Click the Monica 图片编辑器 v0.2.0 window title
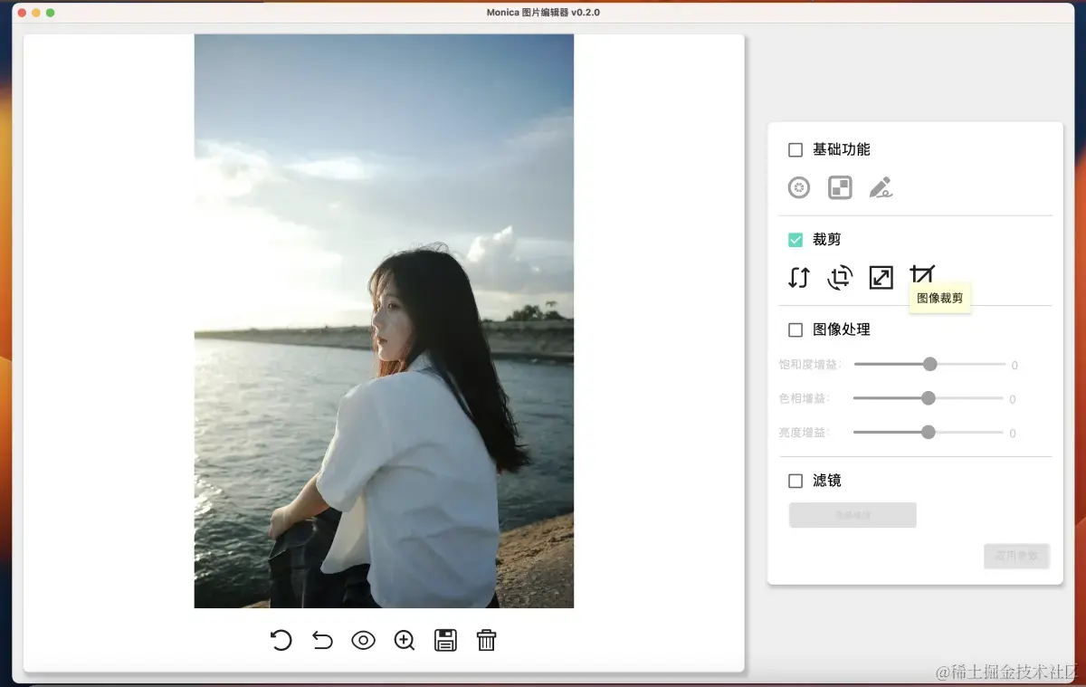The image size is (1086, 687). [543, 13]
